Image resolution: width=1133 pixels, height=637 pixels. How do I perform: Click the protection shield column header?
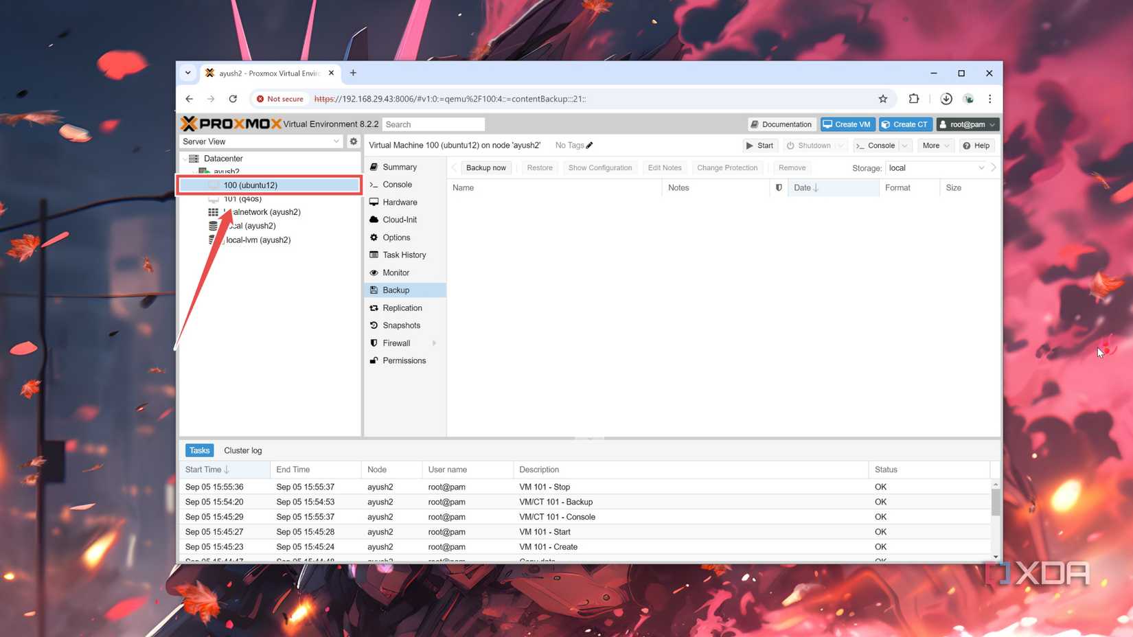coord(779,187)
